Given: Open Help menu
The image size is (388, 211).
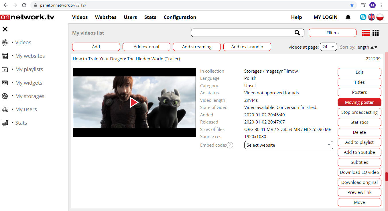Looking at the screenshot, I should tap(296, 17).
